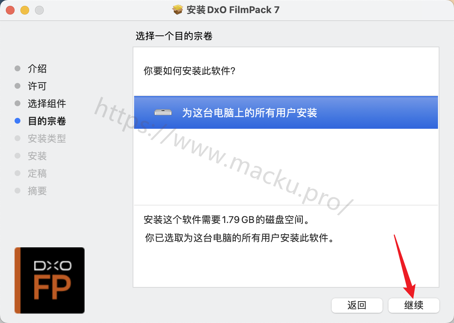This screenshot has height=323, width=454.
Task: Click the 返回 (Go Back) button
Action: (357, 305)
